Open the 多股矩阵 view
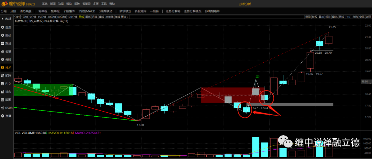 pyautogui.click(x=141, y=11)
